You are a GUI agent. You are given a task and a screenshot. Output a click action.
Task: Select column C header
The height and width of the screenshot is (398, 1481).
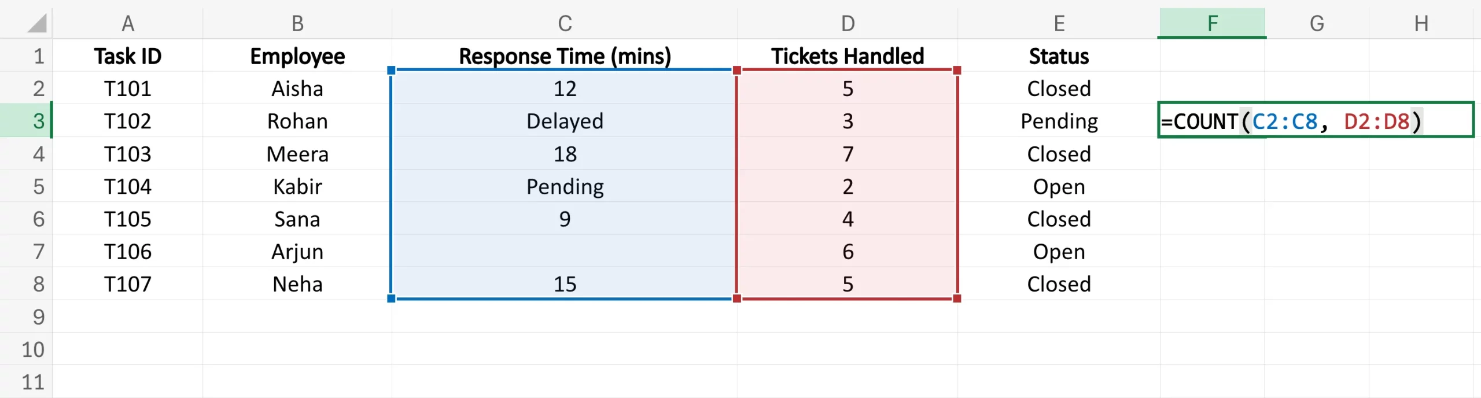point(565,24)
